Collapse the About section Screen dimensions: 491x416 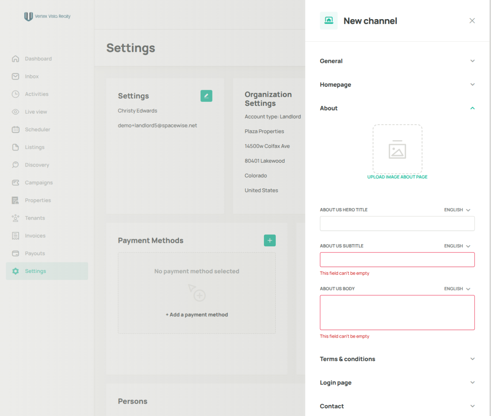397,108
